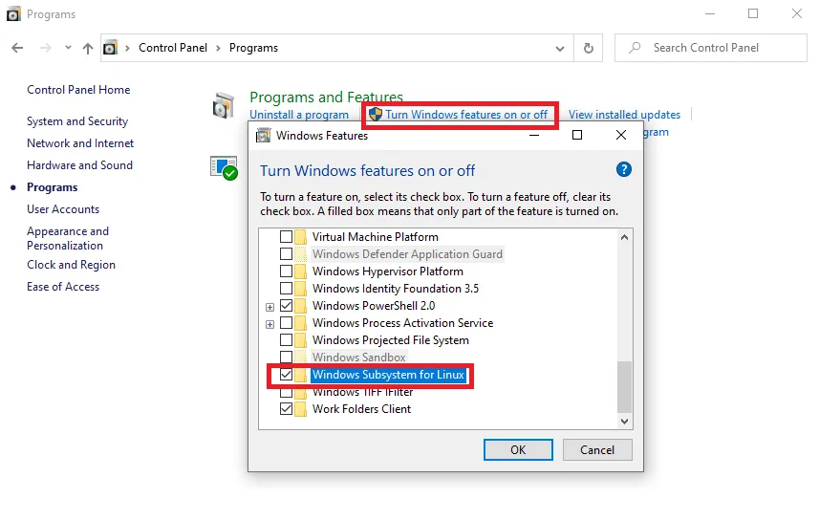Screen dimensions: 819x521
Task: Click features list scroll down arrow
Action: [x=624, y=422]
